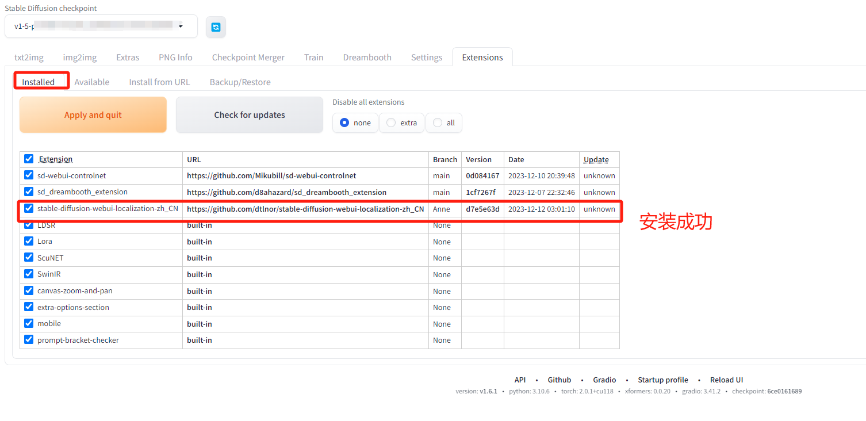Select the 'extra' disable extensions option
Image resolution: width=866 pixels, height=421 pixels.
(402, 123)
